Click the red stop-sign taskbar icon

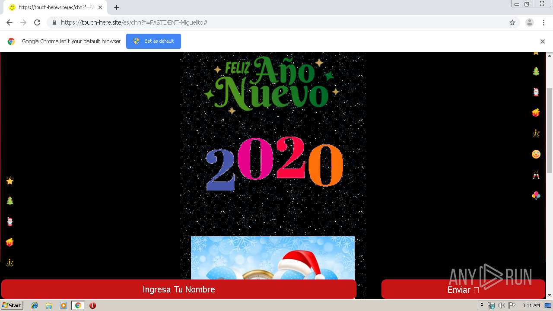[92, 305]
